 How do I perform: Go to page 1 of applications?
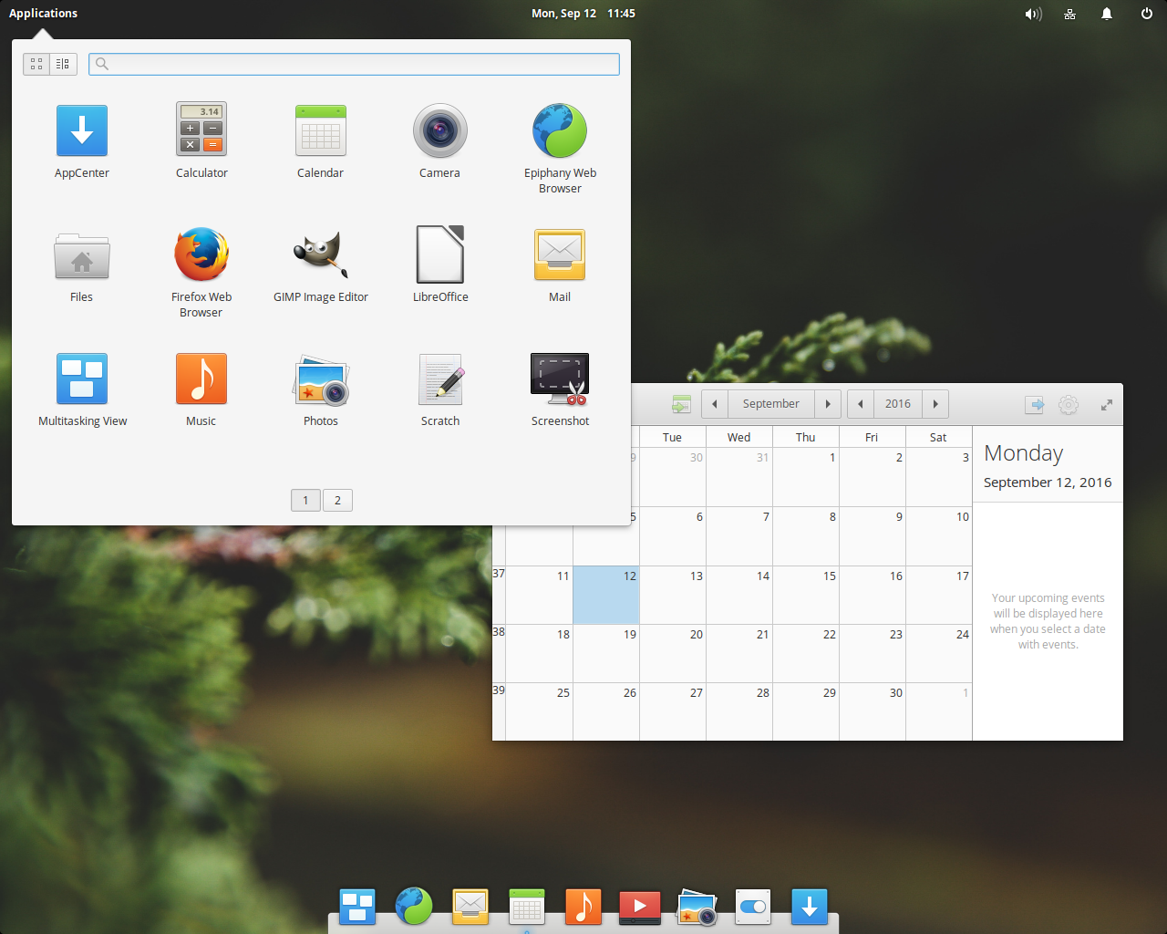pos(305,500)
